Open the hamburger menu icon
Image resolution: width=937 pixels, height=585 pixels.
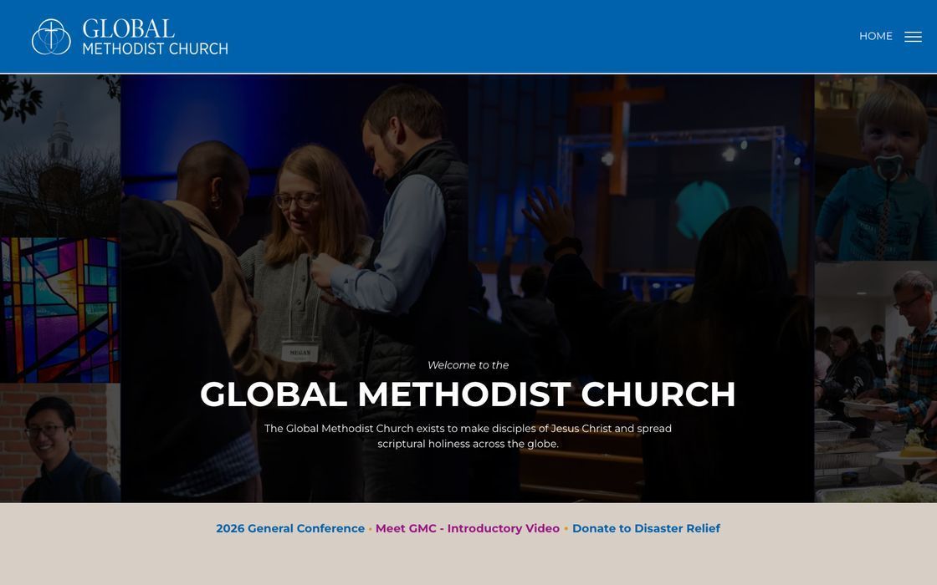pyautogui.click(x=913, y=37)
